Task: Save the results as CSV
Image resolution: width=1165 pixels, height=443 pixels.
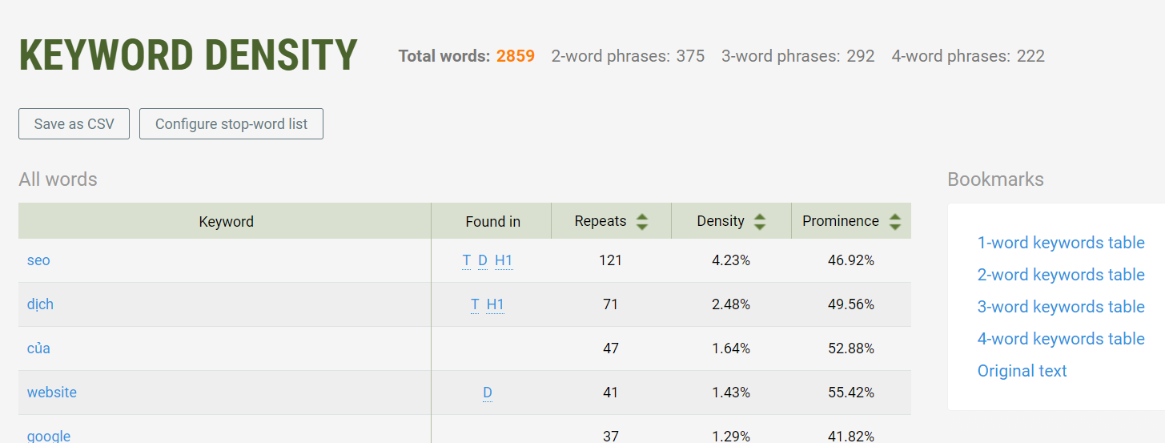Action: pyautogui.click(x=74, y=124)
